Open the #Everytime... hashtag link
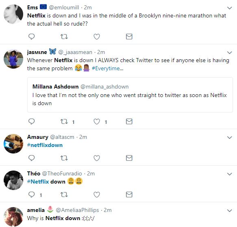237x227 pixels. pos(107,68)
